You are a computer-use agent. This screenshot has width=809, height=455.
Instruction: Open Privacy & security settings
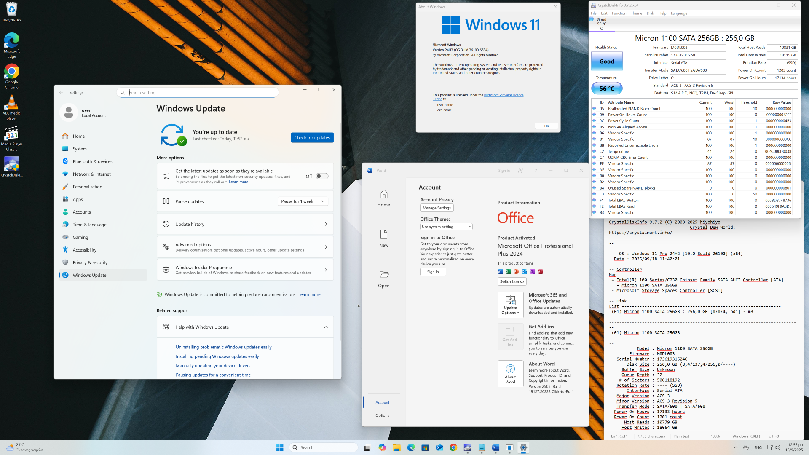(103, 262)
